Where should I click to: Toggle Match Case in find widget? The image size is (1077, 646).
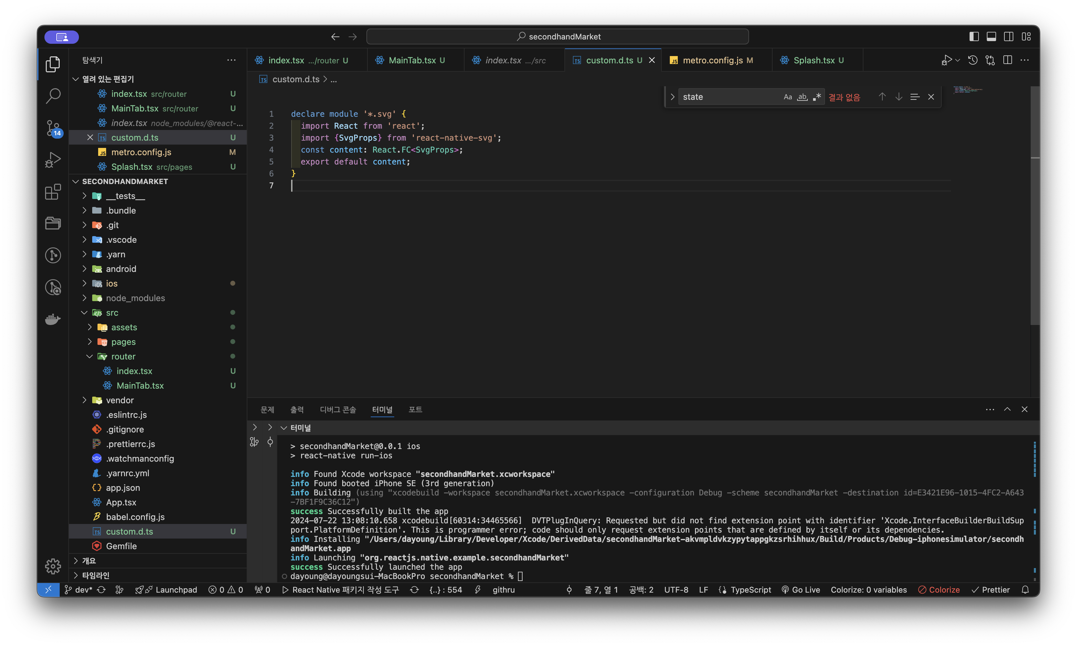(788, 97)
